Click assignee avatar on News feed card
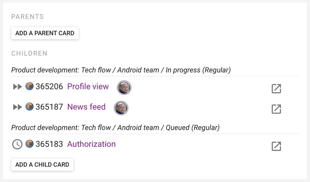Image resolution: width=310 pixels, height=182 pixels. [x=121, y=108]
